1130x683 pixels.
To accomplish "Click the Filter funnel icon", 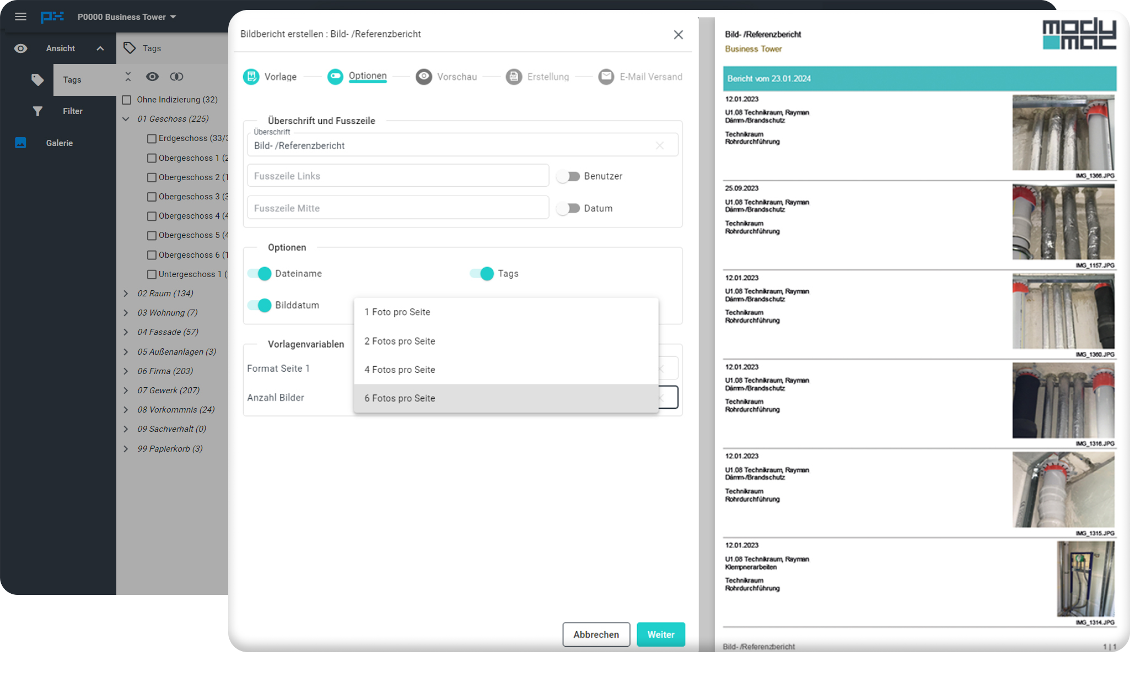I will (x=37, y=111).
